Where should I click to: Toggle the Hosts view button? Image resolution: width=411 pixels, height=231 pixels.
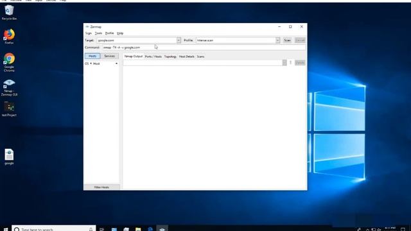tap(92, 56)
